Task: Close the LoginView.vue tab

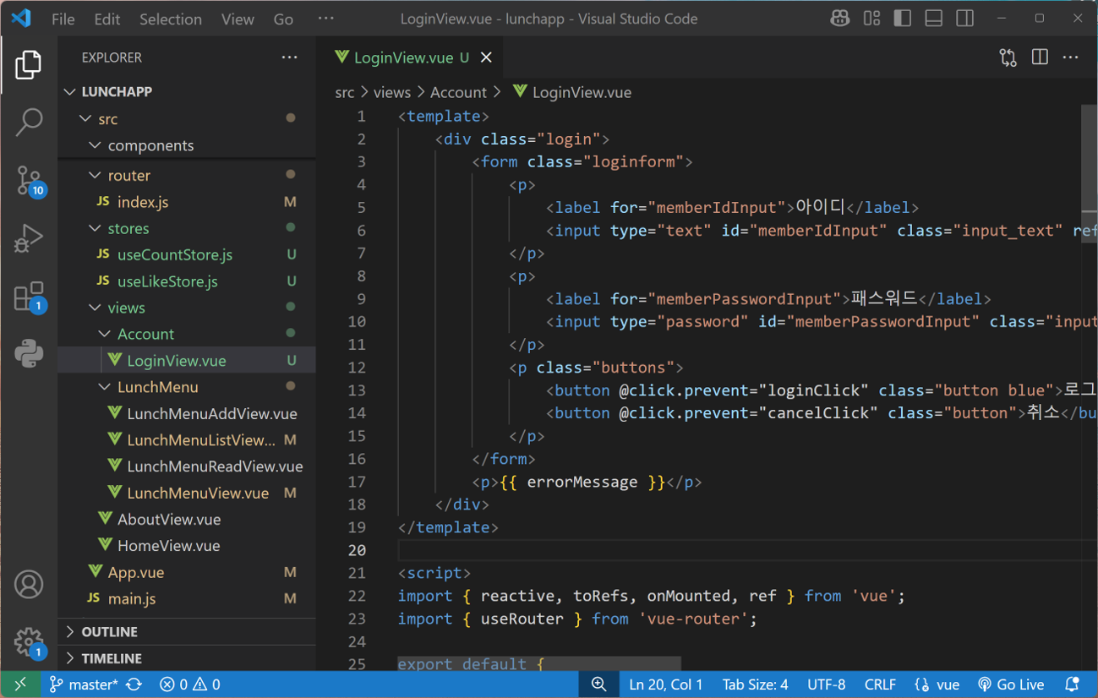Action: 486,57
